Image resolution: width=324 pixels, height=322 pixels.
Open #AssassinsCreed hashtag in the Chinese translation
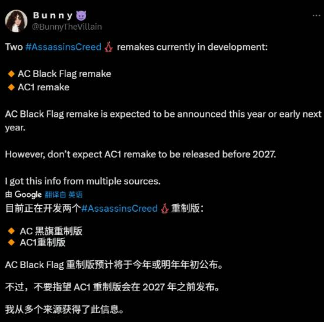tap(119, 208)
